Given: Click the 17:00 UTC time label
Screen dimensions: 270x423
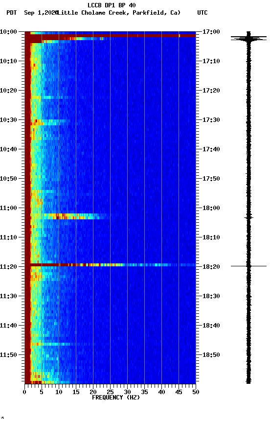Looking at the screenshot, I should click(211, 32).
